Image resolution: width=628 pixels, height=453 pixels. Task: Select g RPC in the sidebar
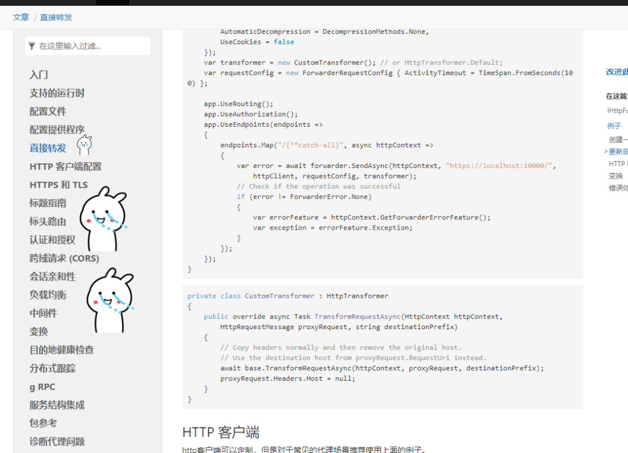click(x=42, y=387)
